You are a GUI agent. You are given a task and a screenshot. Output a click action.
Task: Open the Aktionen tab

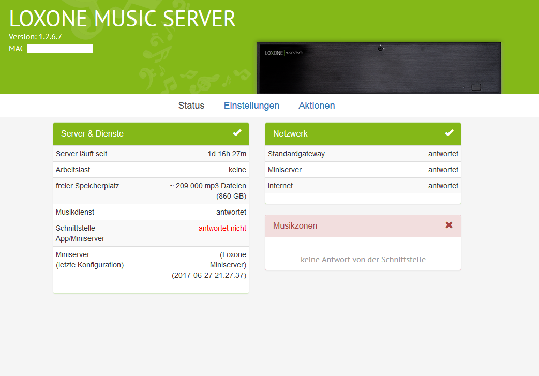[317, 106]
